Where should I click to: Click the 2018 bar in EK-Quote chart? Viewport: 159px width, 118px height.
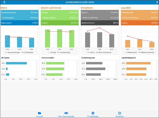[x=17, y=63]
